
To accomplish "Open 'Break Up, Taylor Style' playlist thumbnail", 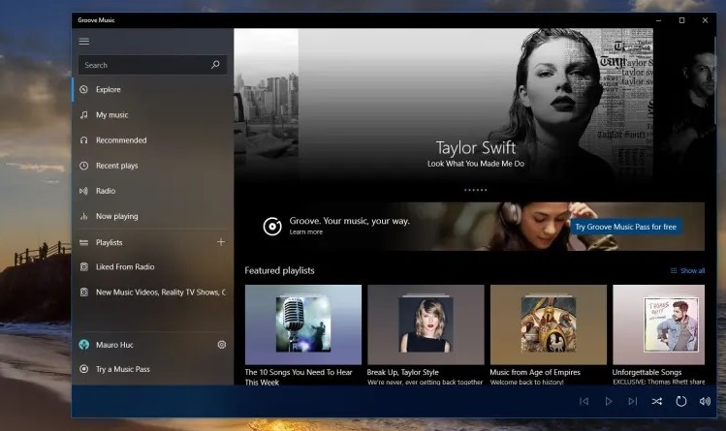I will click(x=426, y=324).
